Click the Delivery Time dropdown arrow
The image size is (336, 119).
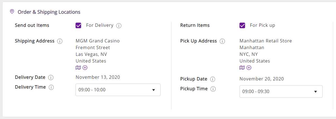153,90
